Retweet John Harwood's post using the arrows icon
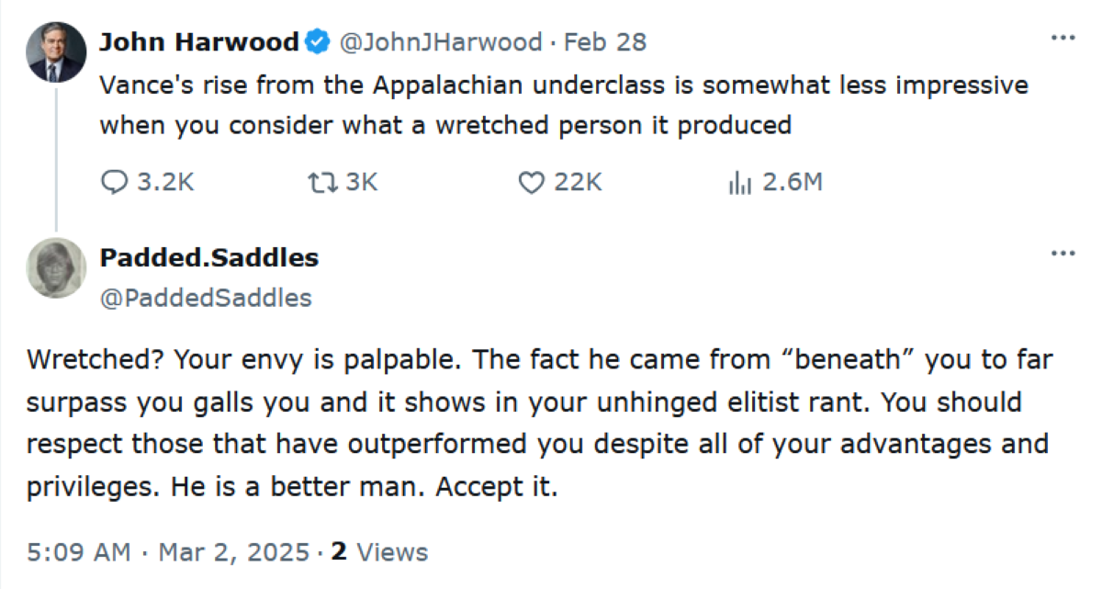The height and width of the screenshot is (589, 1102). (x=323, y=183)
